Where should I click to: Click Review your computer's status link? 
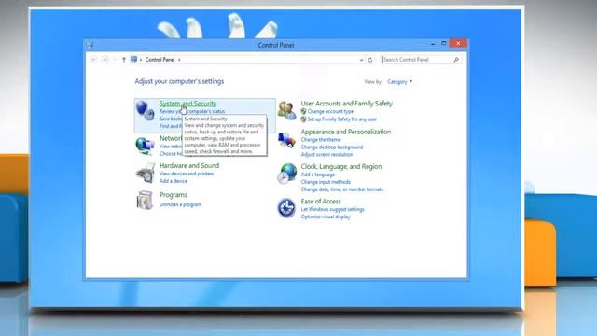[192, 111]
